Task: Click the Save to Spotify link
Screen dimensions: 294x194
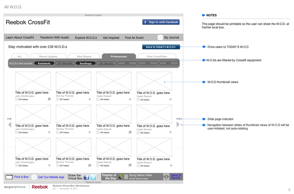Action: pos(176,176)
